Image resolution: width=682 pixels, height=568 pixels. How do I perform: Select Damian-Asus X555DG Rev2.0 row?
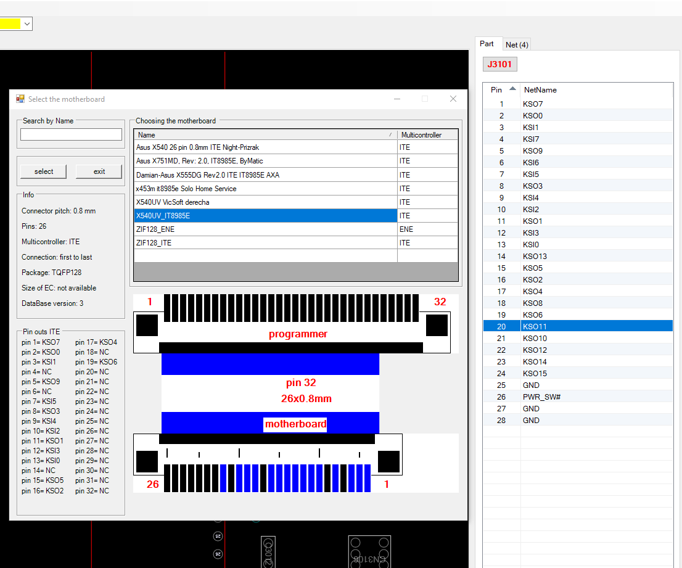[296, 175]
